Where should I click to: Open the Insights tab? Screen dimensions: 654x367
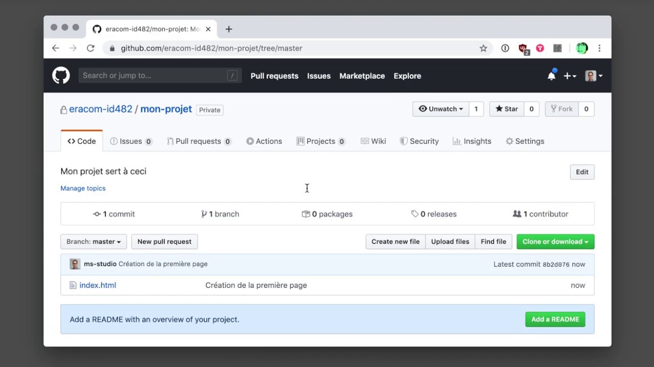coord(472,141)
